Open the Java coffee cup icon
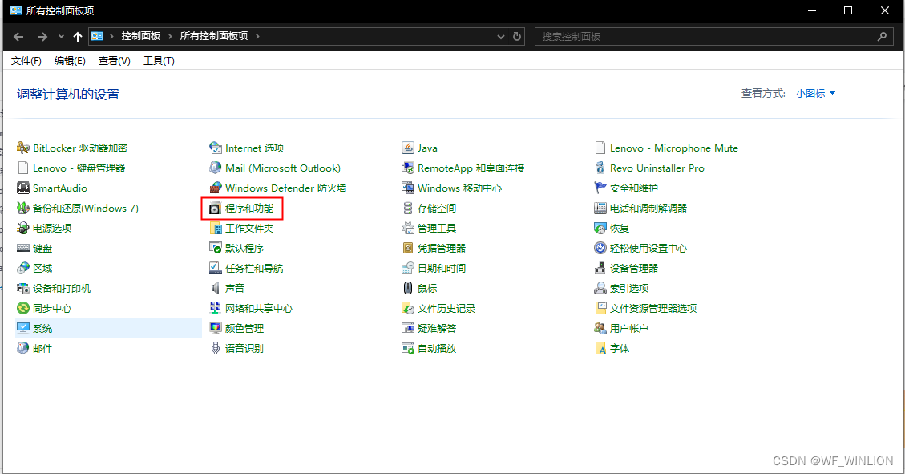The width and height of the screenshot is (905, 474). (408, 148)
